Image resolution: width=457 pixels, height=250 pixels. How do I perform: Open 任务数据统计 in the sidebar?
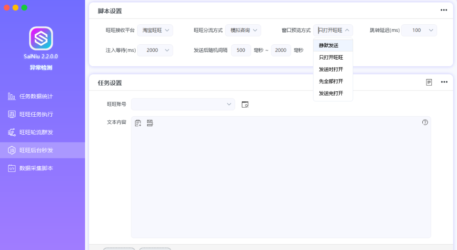[36, 97]
